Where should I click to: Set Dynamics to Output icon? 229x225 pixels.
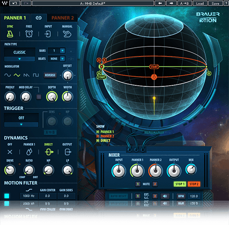tap(68, 152)
